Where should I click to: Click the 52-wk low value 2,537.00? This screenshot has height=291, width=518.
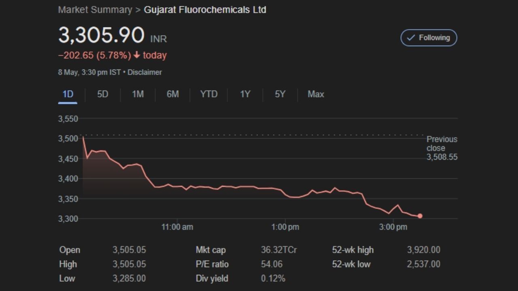(x=423, y=264)
